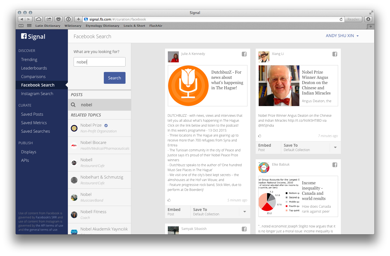Open the Top Sites grid icon

29,26
